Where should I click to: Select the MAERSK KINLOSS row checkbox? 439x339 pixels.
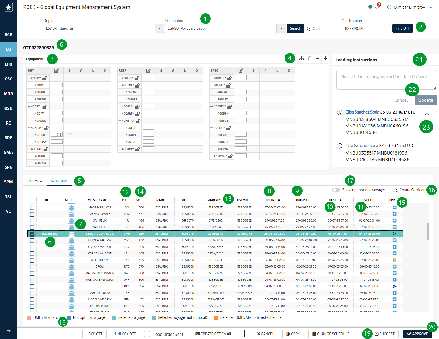(x=32, y=208)
